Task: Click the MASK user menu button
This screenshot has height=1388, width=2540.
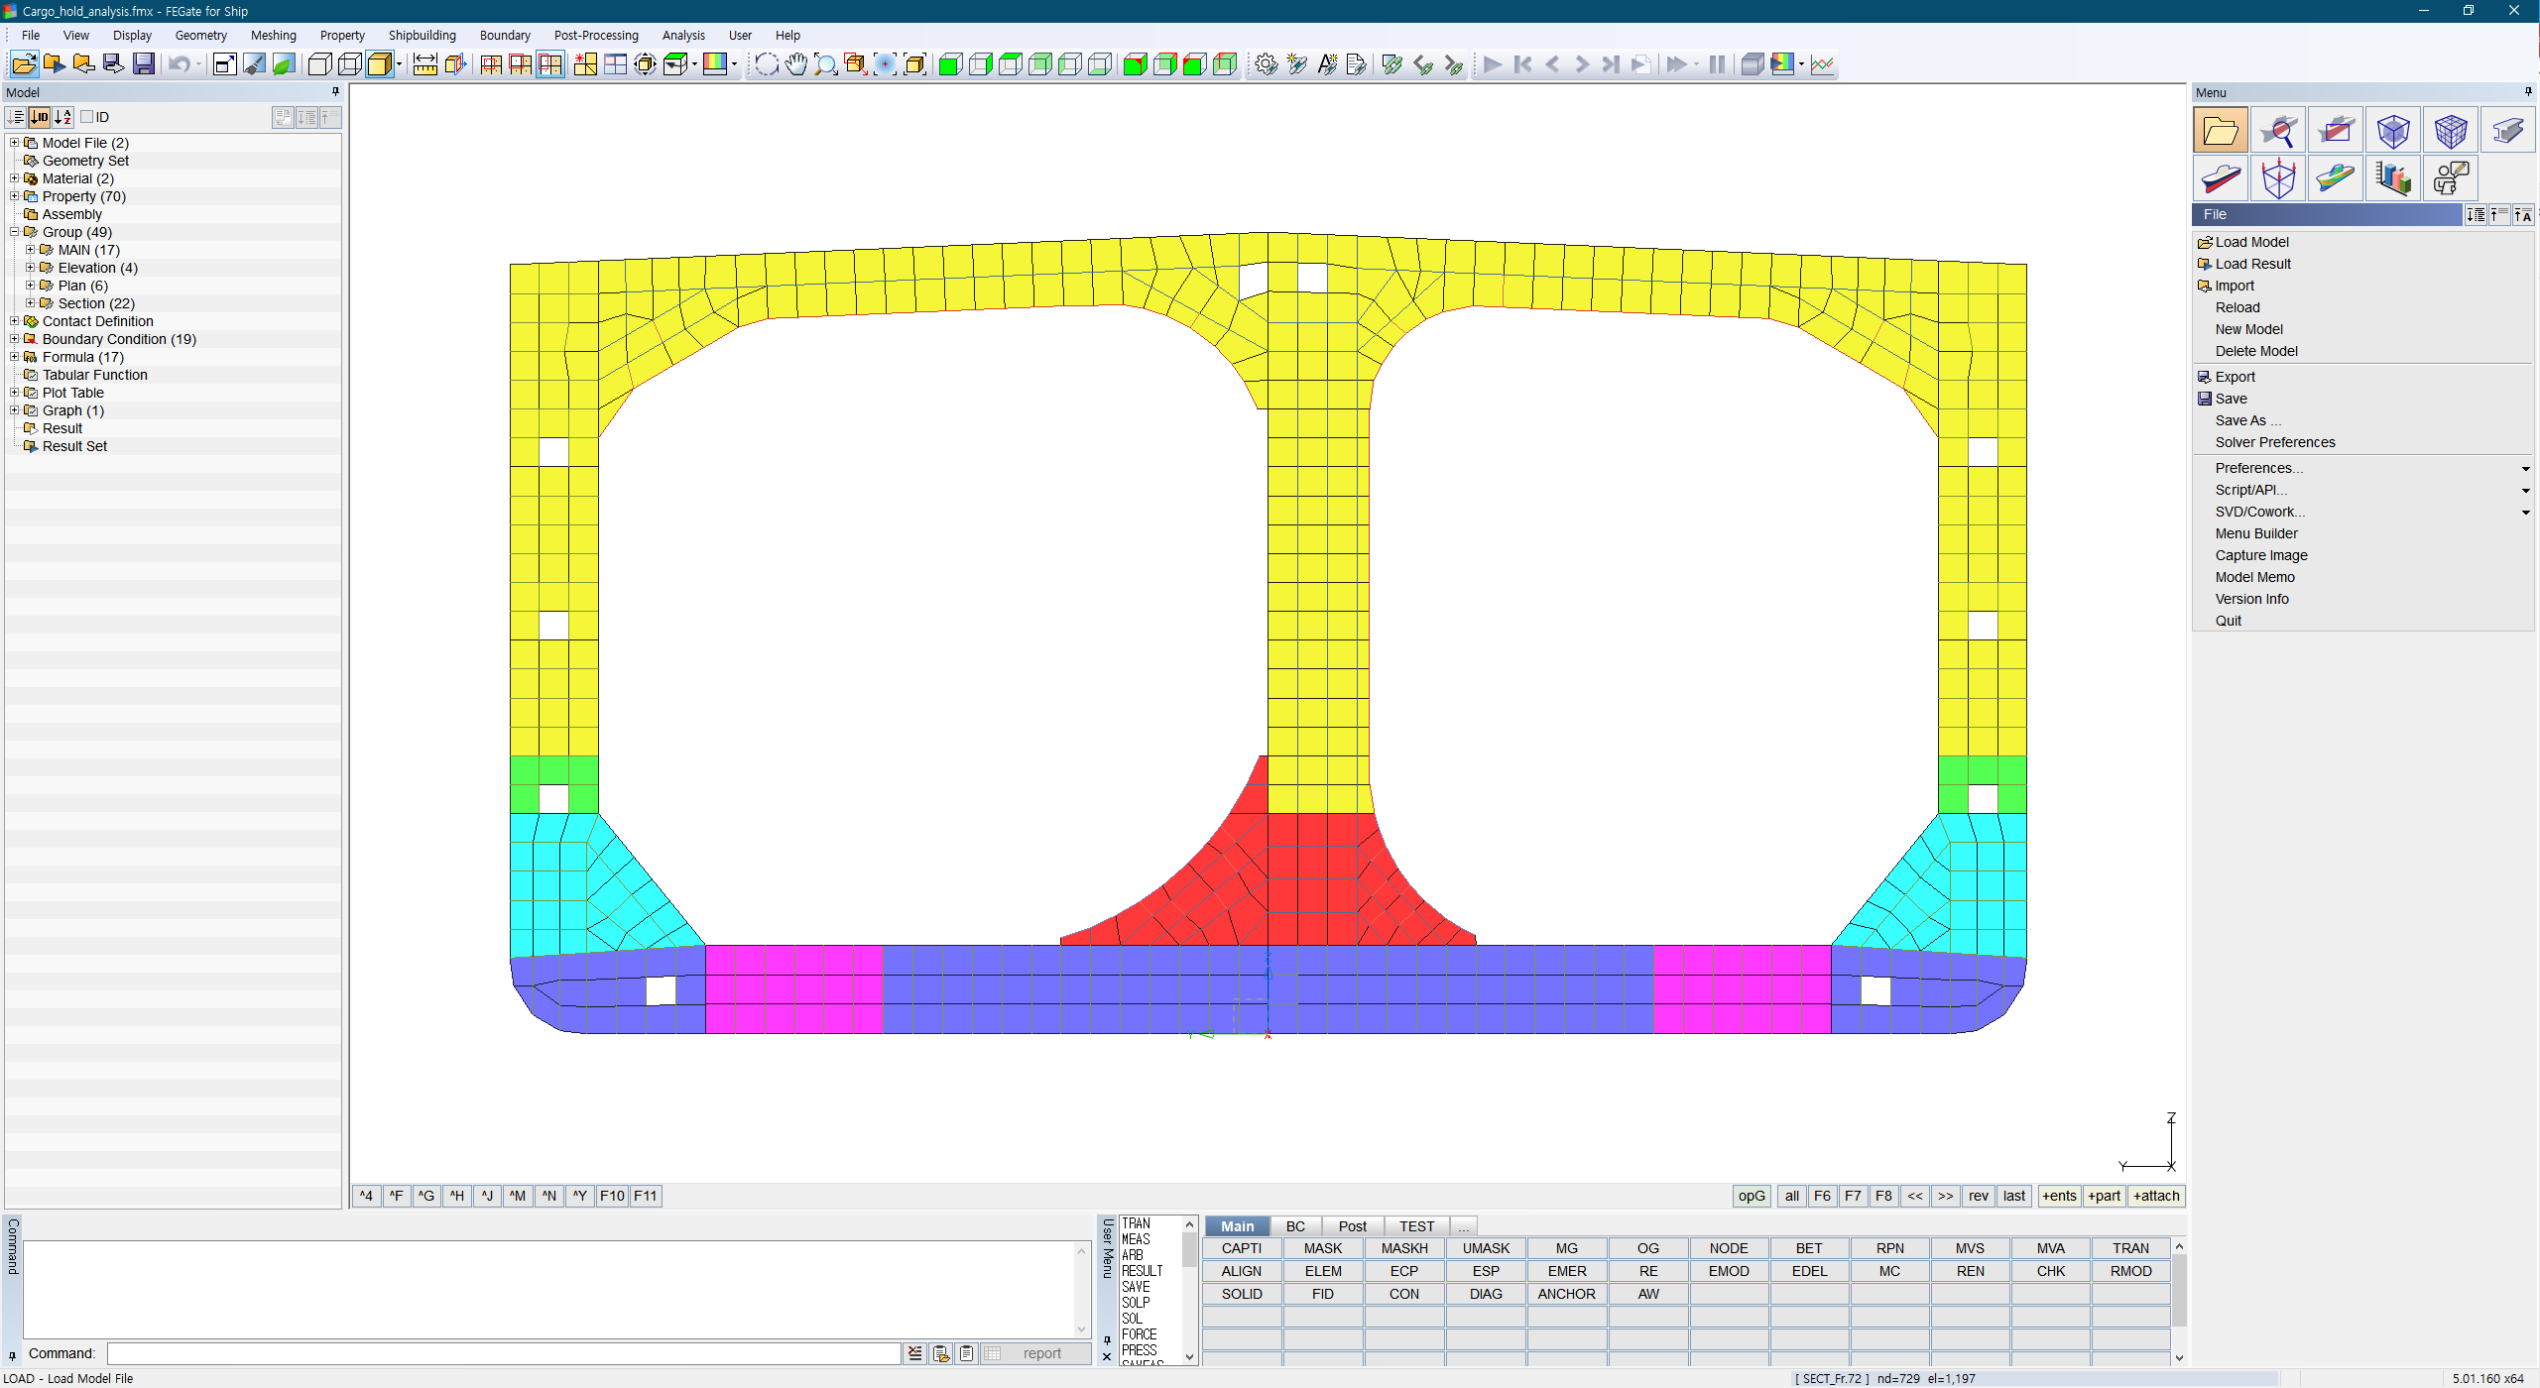Action: tap(1322, 1248)
